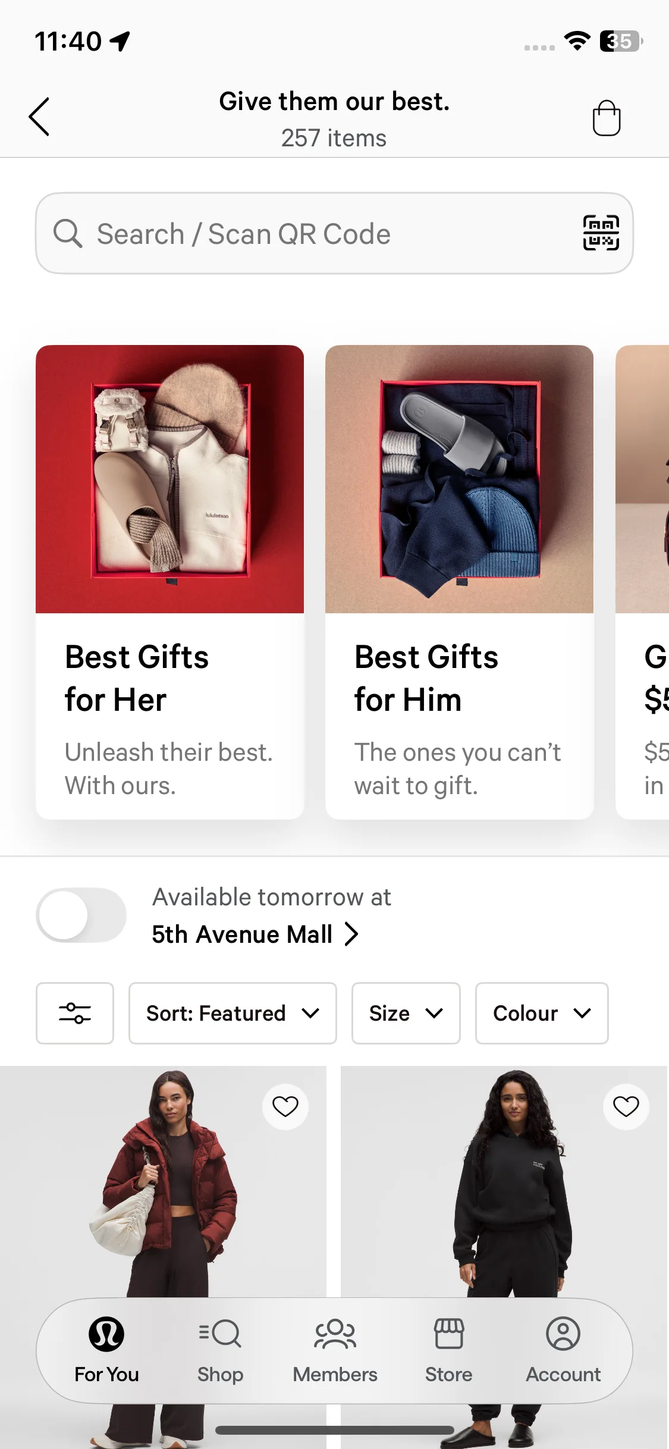The width and height of the screenshot is (669, 1449).
Task: Open the Colour filter dropdown
Action: coord(541,1013)
